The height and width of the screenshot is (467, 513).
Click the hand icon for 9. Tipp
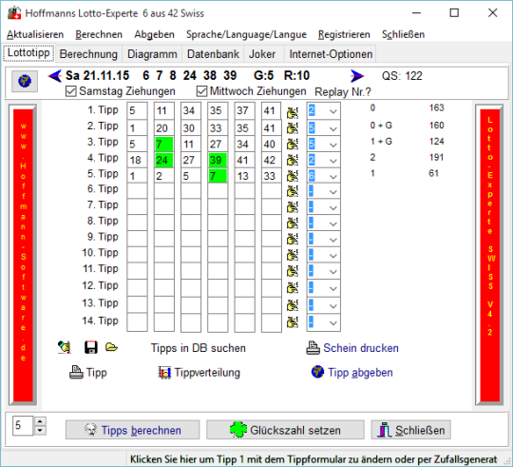293,239
